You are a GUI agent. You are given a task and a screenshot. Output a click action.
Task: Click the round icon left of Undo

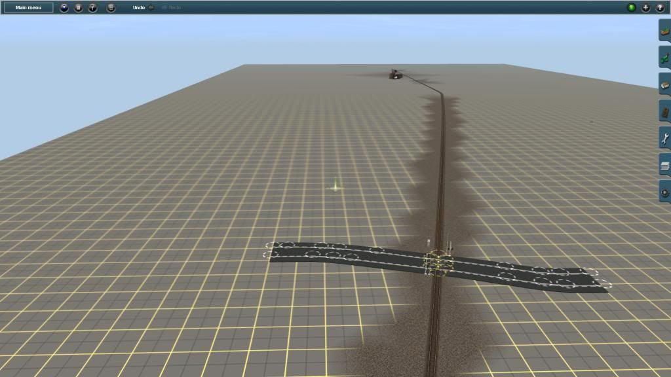(111, 8)
